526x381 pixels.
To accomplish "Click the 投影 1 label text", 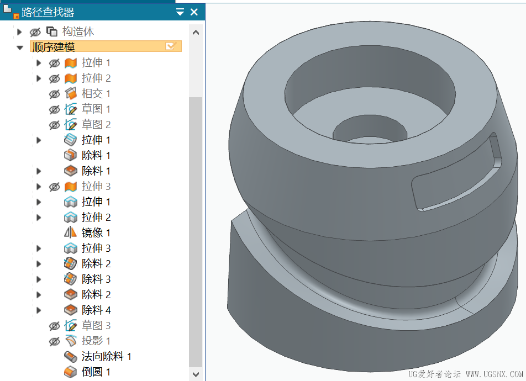I will pos(96,341).
